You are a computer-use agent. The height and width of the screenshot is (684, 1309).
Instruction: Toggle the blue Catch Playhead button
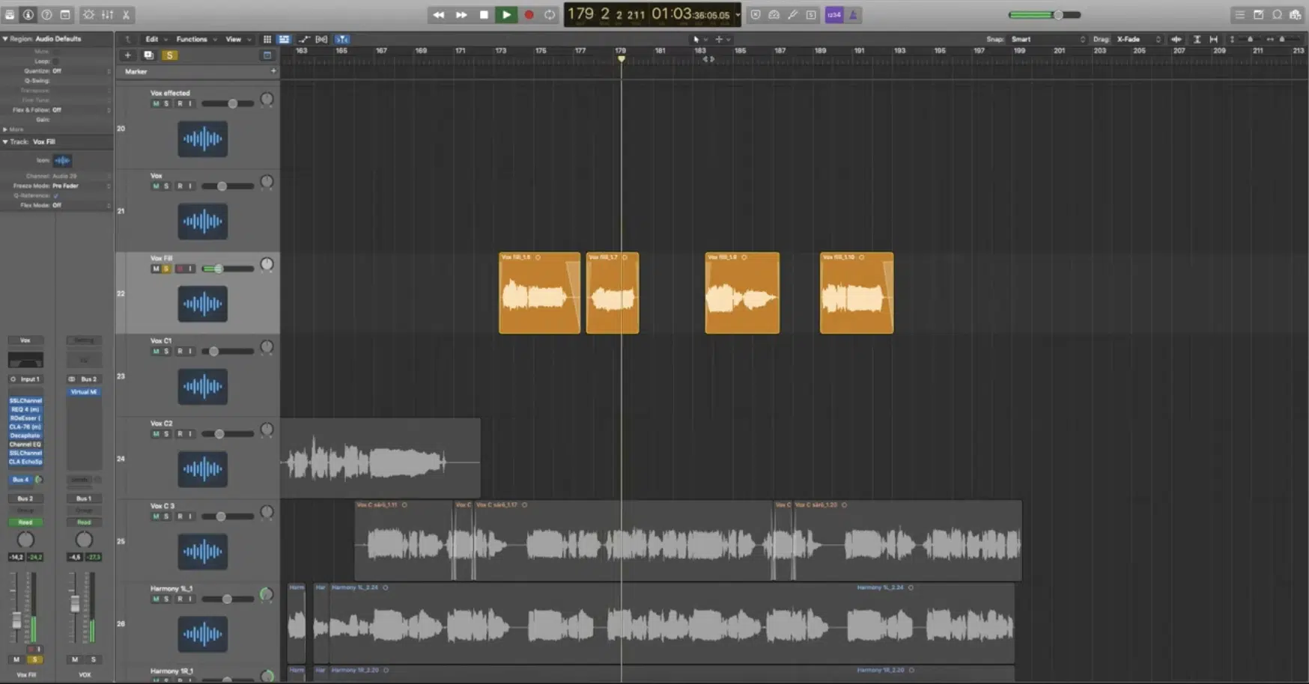342,39
